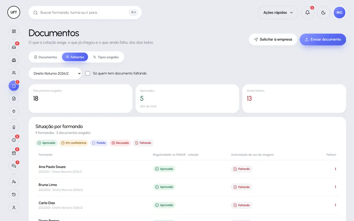This screenshot has height=221, width=354.
Task: Click Aprovado badge in Ana Paula Souza row
Action: pyautogui.click(x=164, y=169)
